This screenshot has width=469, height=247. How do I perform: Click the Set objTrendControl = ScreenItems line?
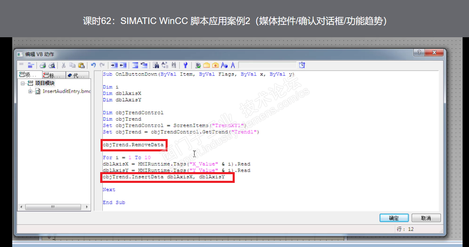[174, 126]
